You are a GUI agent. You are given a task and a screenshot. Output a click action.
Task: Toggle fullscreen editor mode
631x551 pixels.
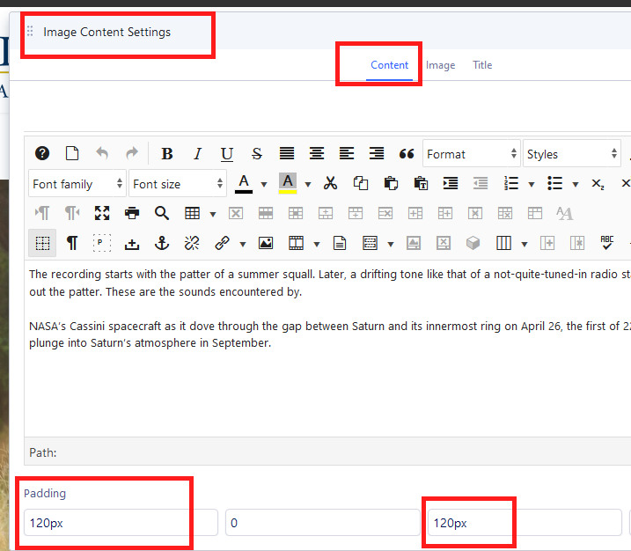(x=102, y=213)
